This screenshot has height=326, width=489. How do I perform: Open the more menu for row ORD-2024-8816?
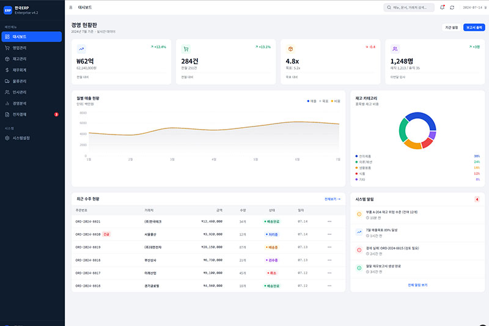[329, 286]
